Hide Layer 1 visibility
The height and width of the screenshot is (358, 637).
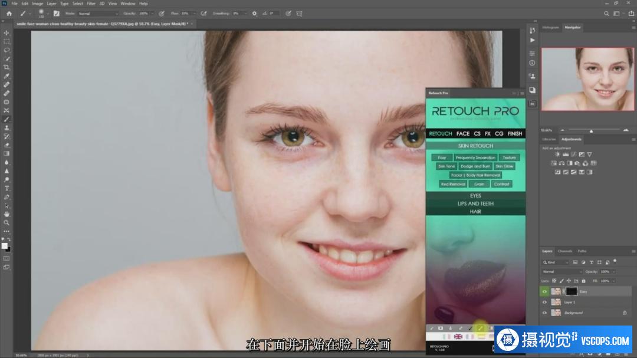pyautogui.click(x=545, y=303)
